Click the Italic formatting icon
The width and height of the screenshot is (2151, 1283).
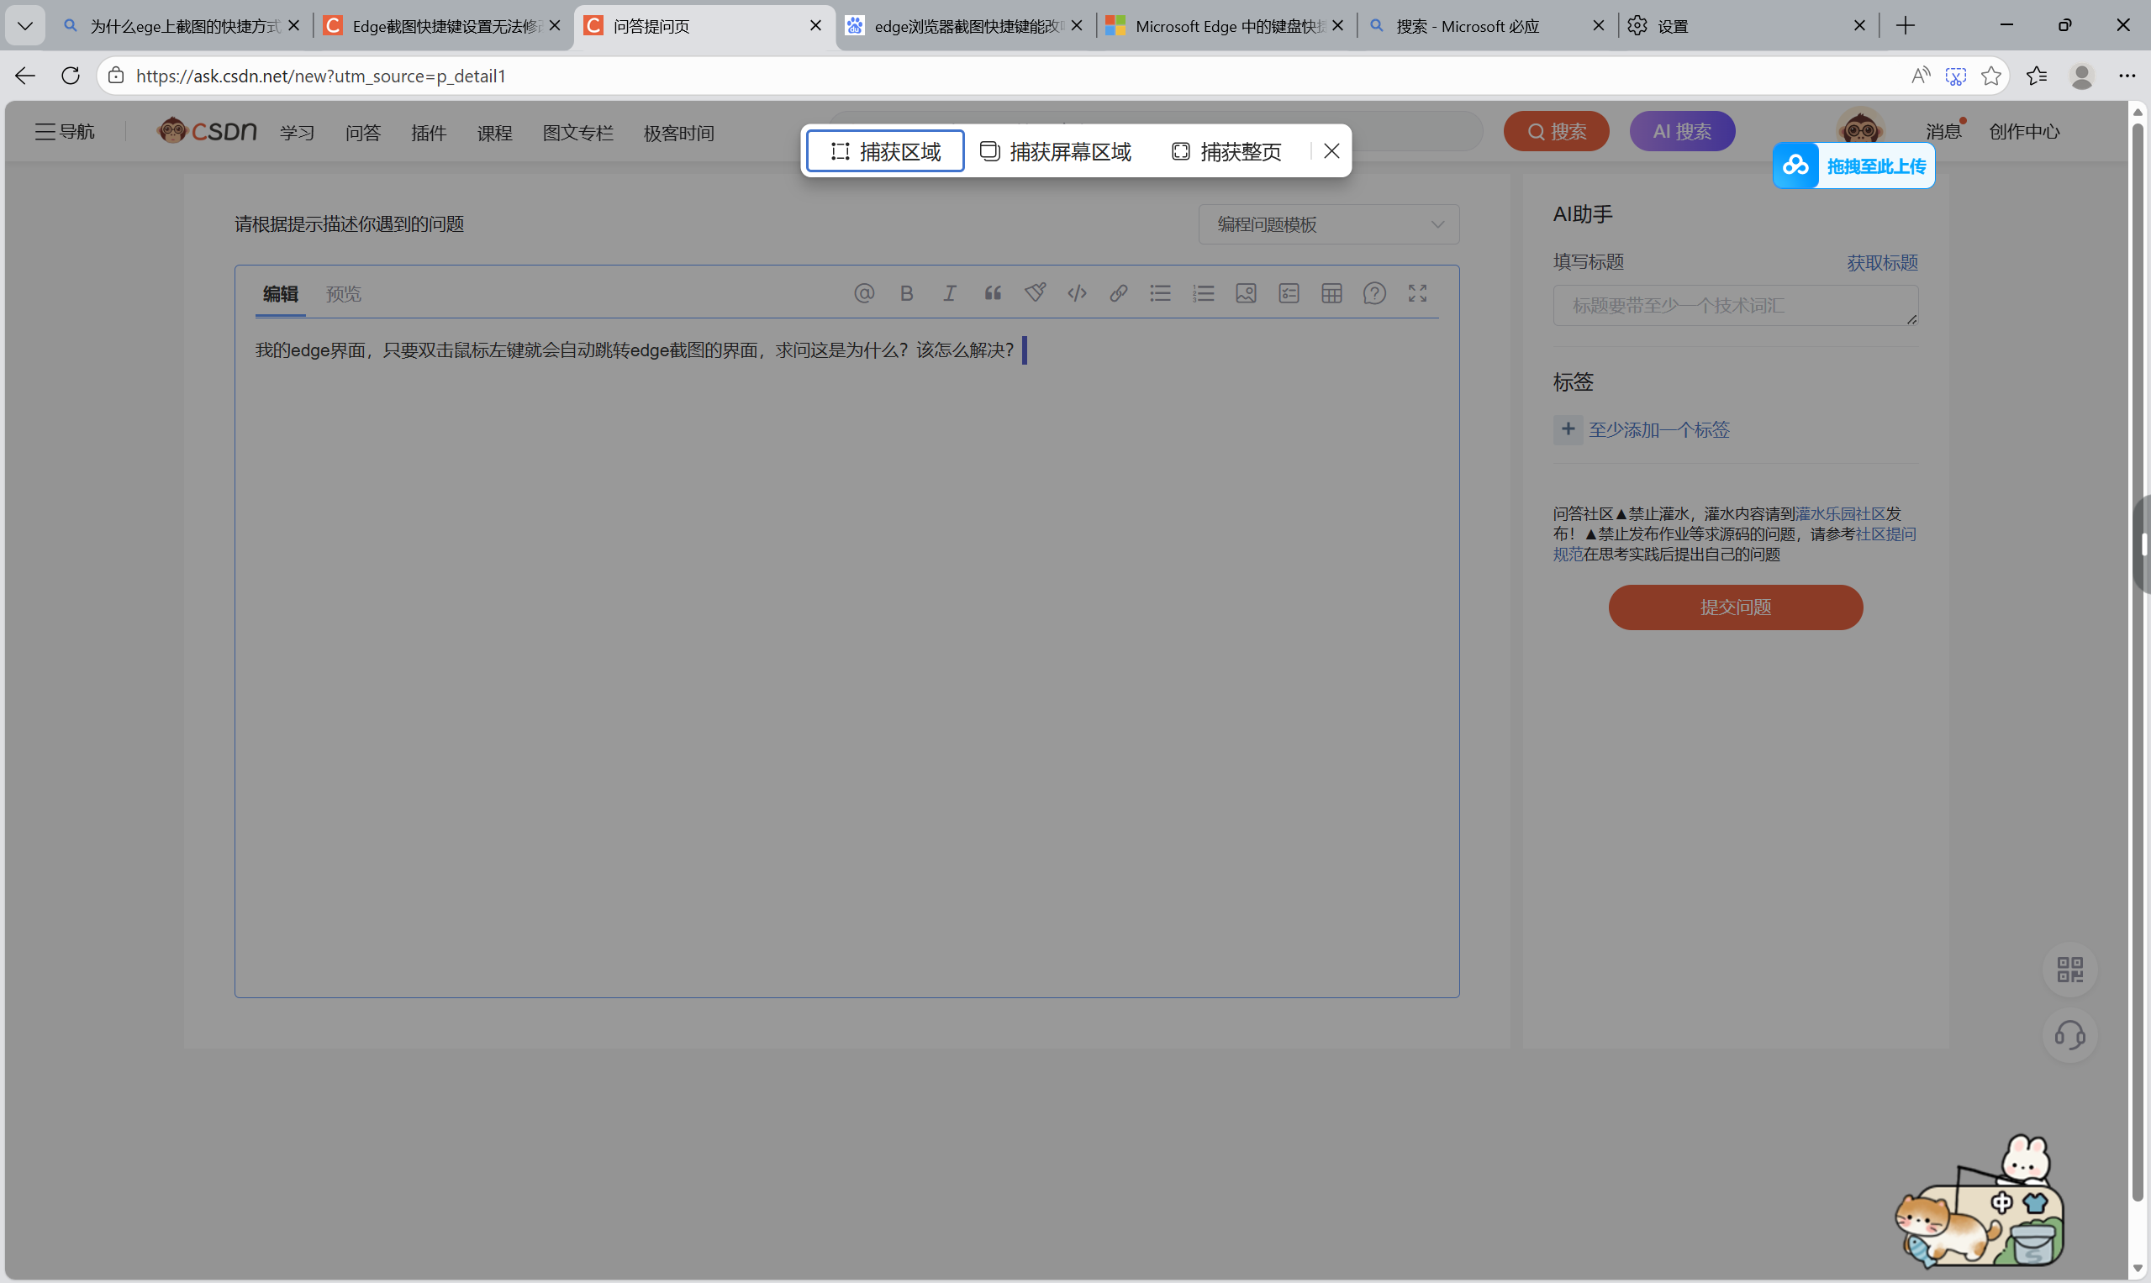(x=949, y=293)
